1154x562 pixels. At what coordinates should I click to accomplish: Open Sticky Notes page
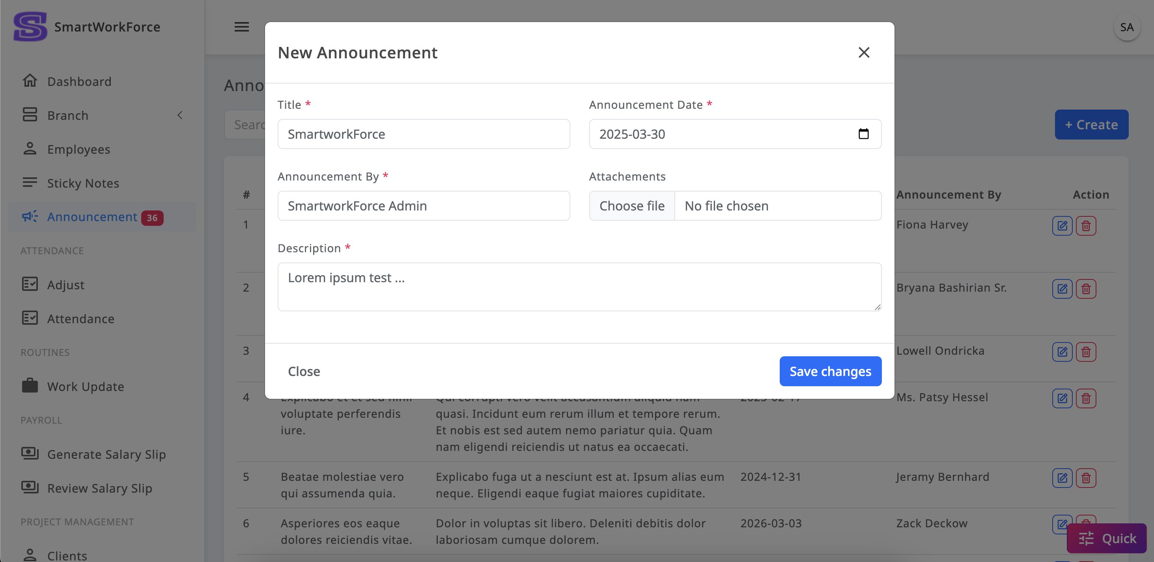(83, 183)
